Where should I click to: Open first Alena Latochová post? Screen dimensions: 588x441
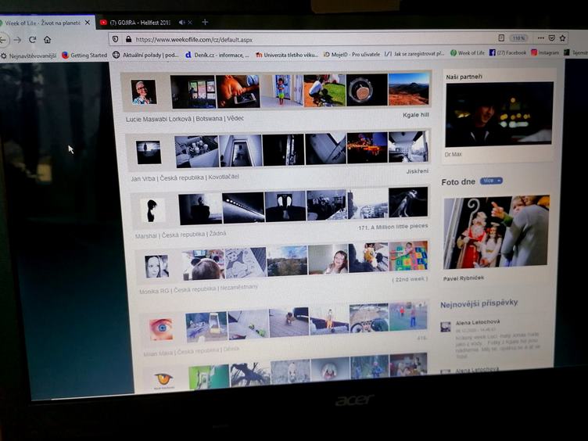point(478,322)
